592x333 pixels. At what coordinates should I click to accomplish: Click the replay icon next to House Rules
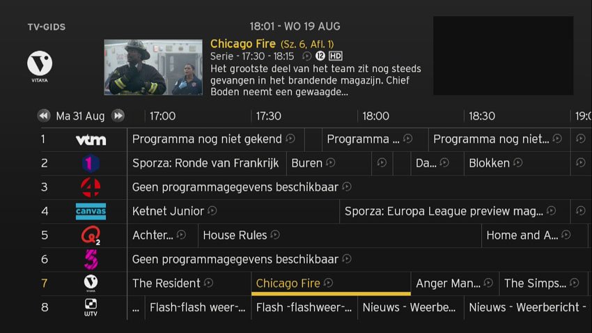click(275, 235)
